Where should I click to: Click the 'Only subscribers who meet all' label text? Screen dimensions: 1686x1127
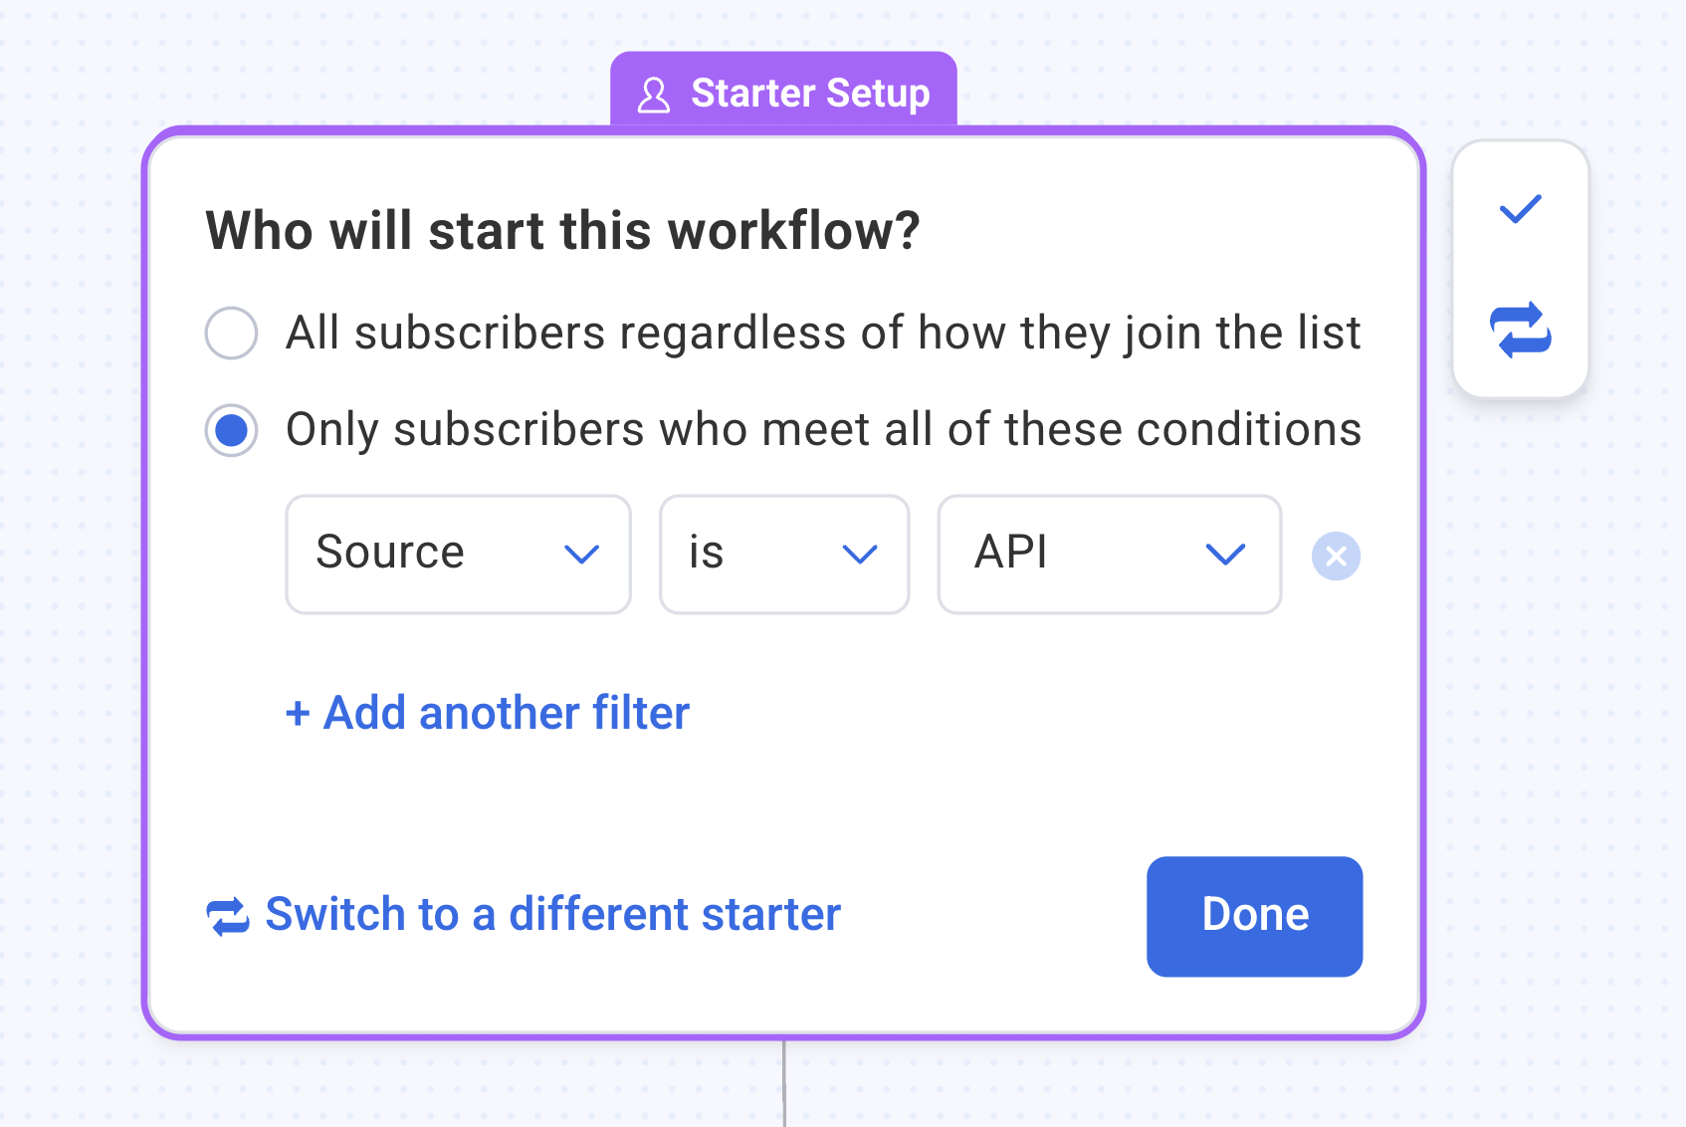(823, 430)
